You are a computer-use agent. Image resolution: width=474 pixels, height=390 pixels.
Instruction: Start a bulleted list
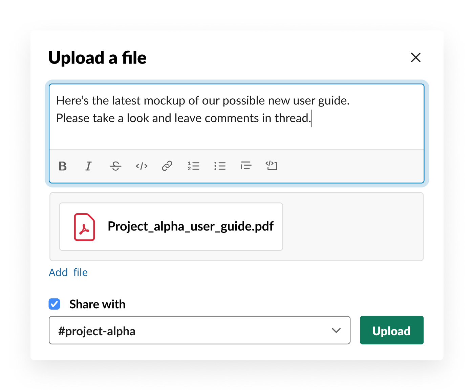(220, 166)
